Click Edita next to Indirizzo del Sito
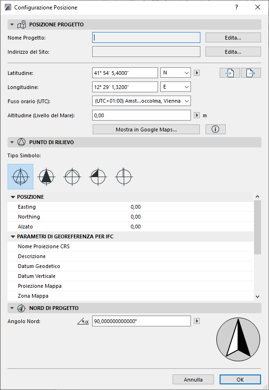The width and height of the screenshot is (269, 390). pos(233,52)
